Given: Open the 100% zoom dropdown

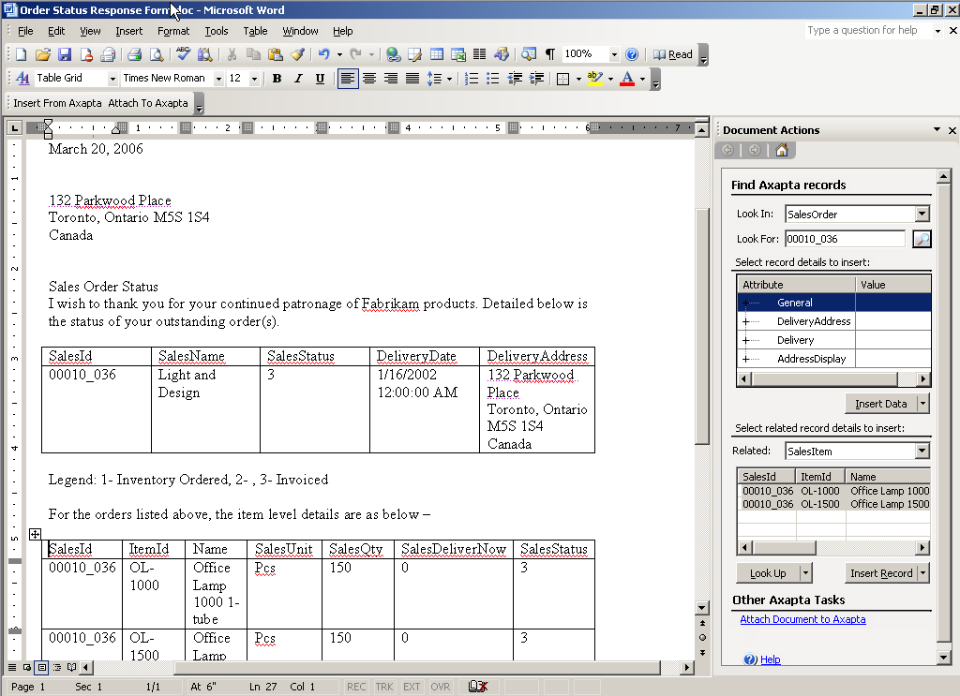Looking at the screenshot, I should [x=614, y=54].
